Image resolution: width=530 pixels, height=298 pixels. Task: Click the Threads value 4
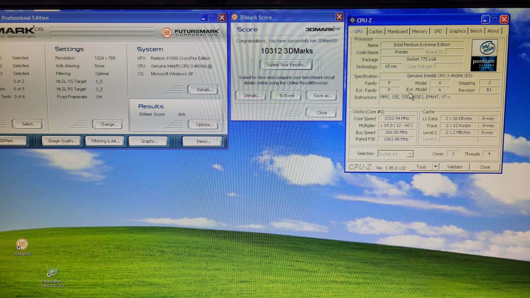pos(489,153)
